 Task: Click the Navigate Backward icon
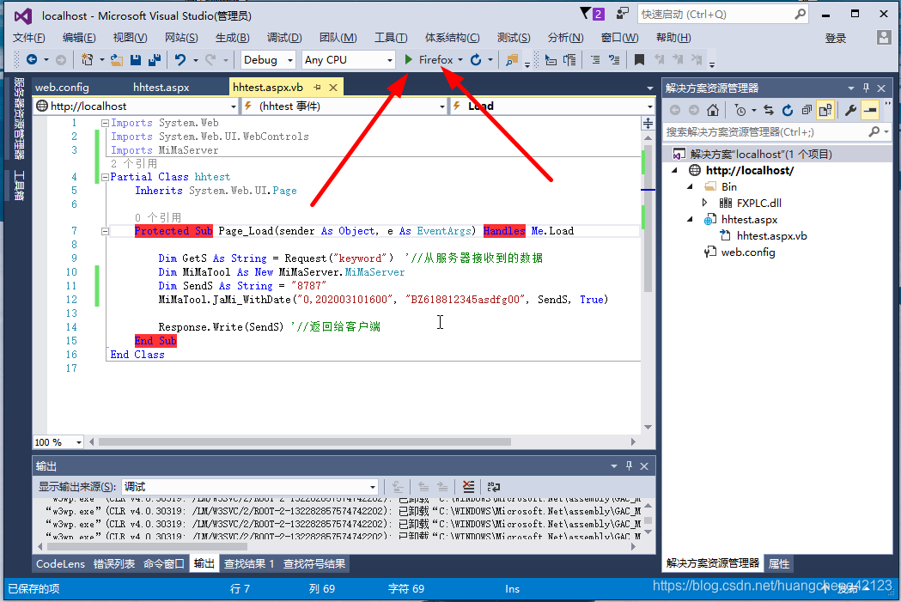click(x=31, y=59)
